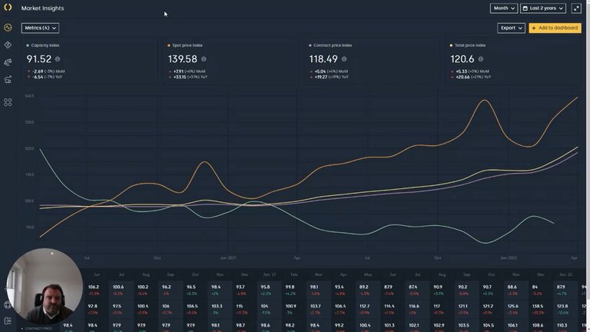Viewport: 590px width, 332px height.
Task: Open the Month interval dropdown
Action: coord(504,8)
